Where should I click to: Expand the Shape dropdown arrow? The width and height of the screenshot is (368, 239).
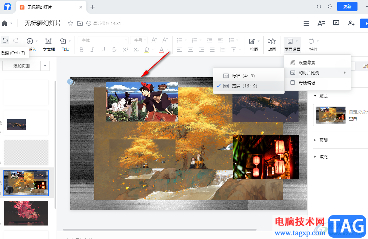[70, 41]
